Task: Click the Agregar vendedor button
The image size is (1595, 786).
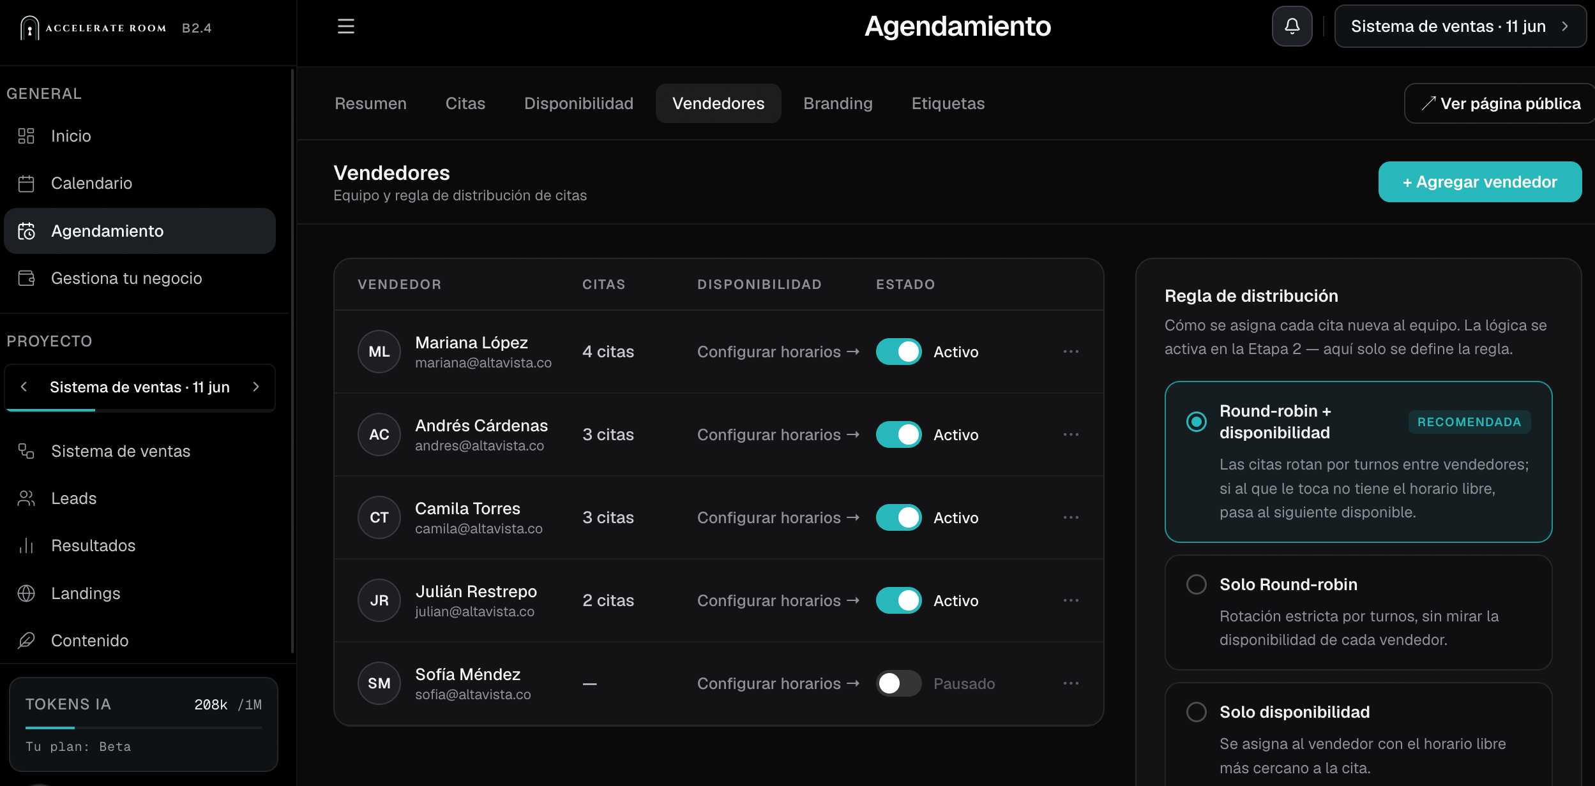Action: (x=1479, y=182)
